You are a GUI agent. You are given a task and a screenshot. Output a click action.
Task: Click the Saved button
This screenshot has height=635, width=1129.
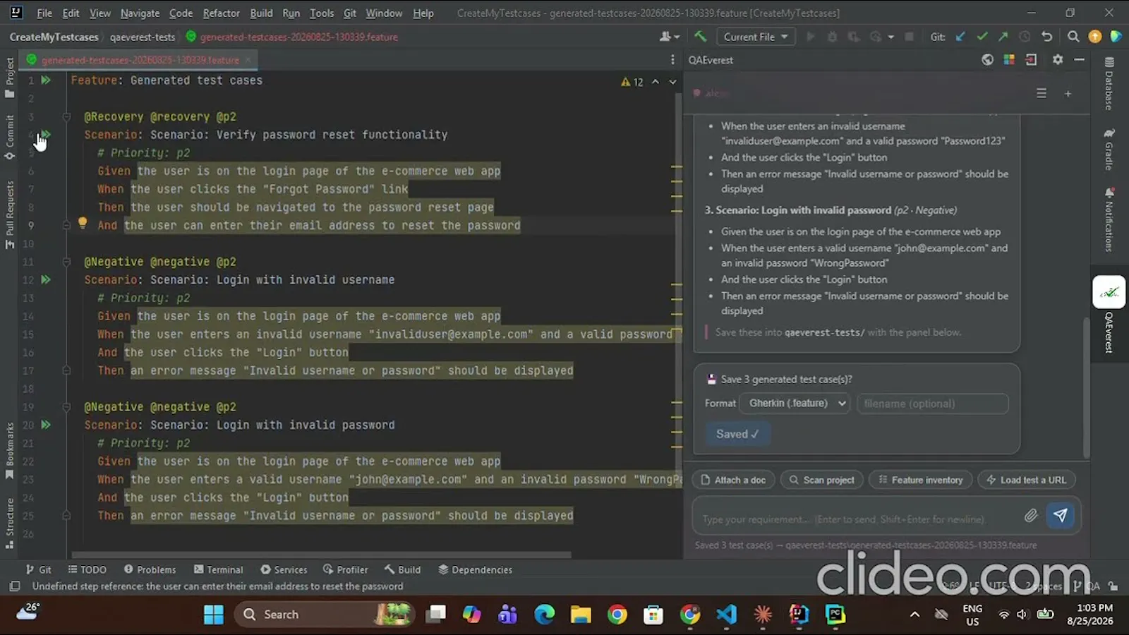[737, 435]
